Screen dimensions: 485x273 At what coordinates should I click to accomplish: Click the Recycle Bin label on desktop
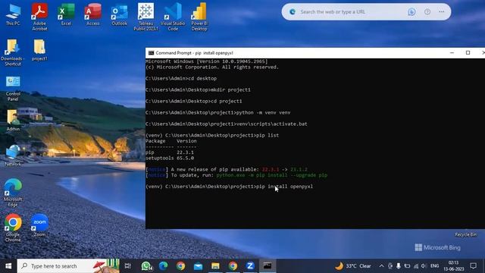pos(465,234)
